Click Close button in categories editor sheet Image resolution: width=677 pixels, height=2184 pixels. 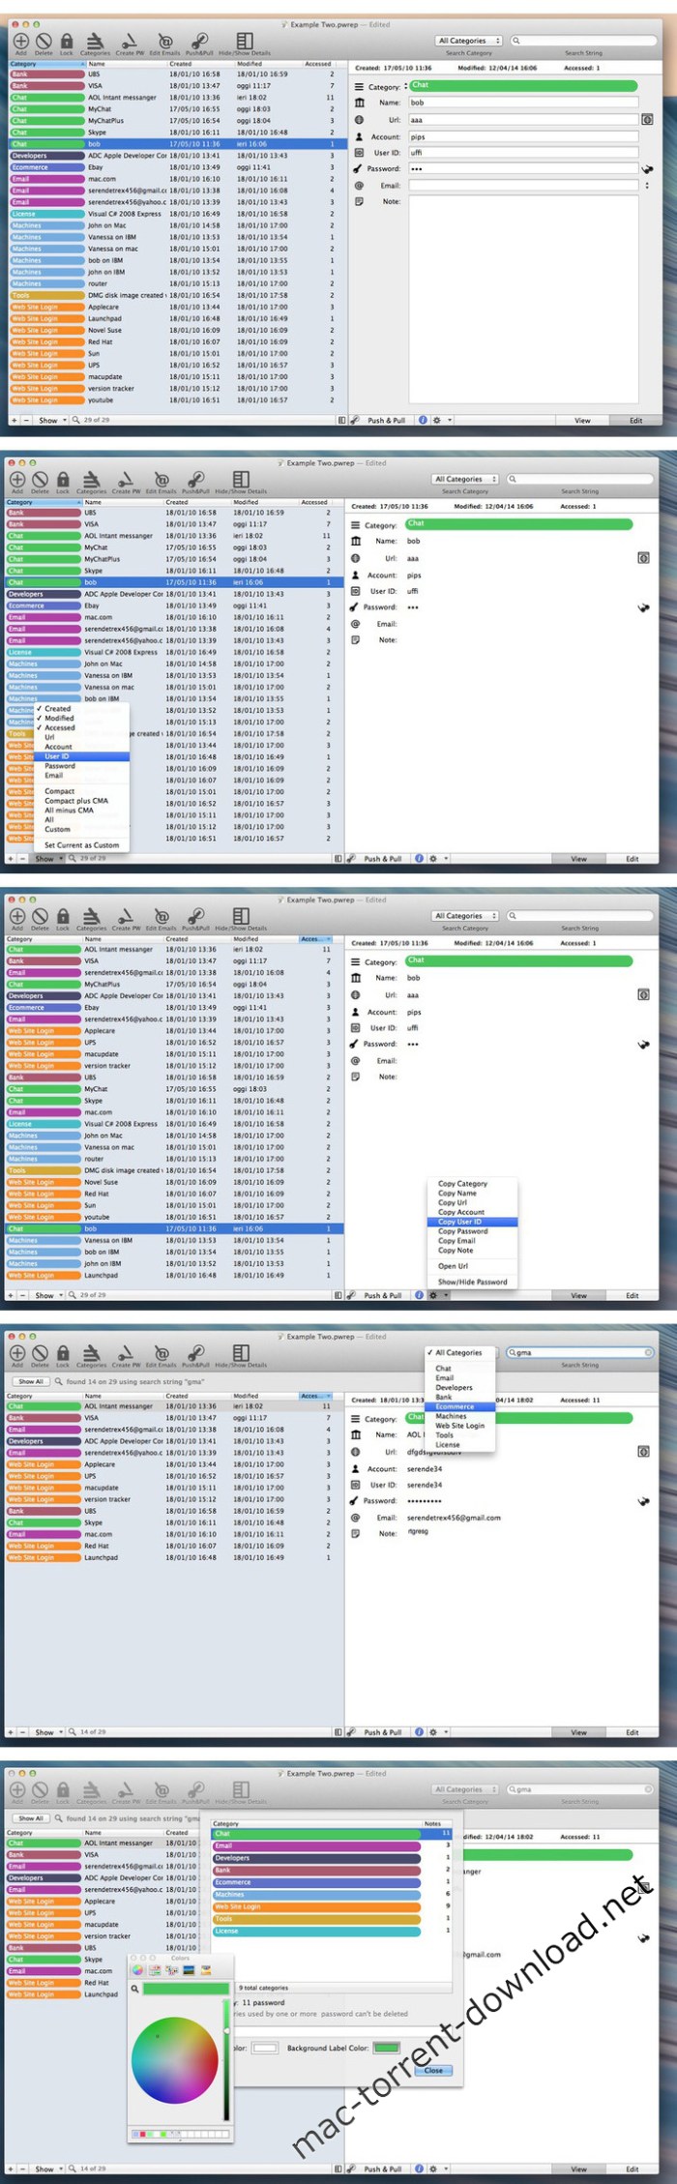433,2071
